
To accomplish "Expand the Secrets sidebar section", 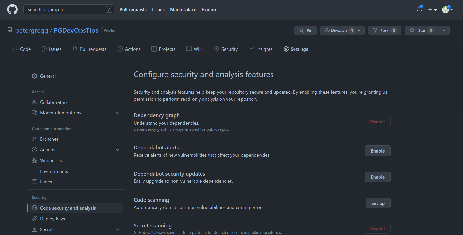I will tap(118, 229).
